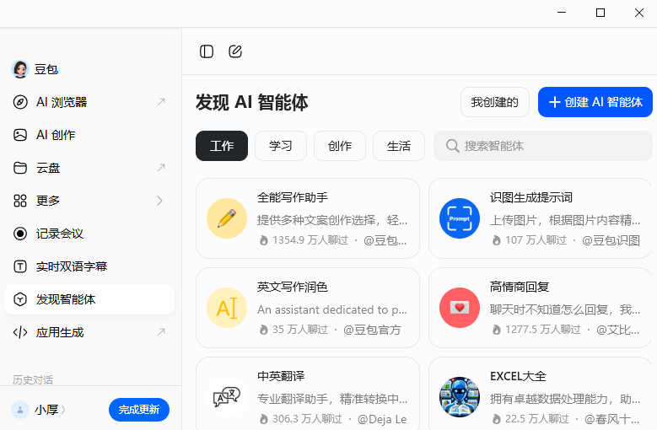Open AI 创作 from sidebar

tap(89, 135)
